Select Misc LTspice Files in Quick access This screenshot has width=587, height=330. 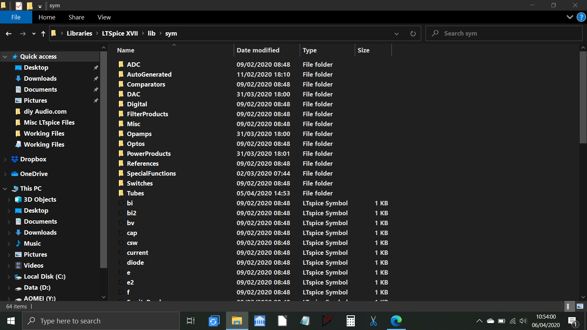pos(49,122)
